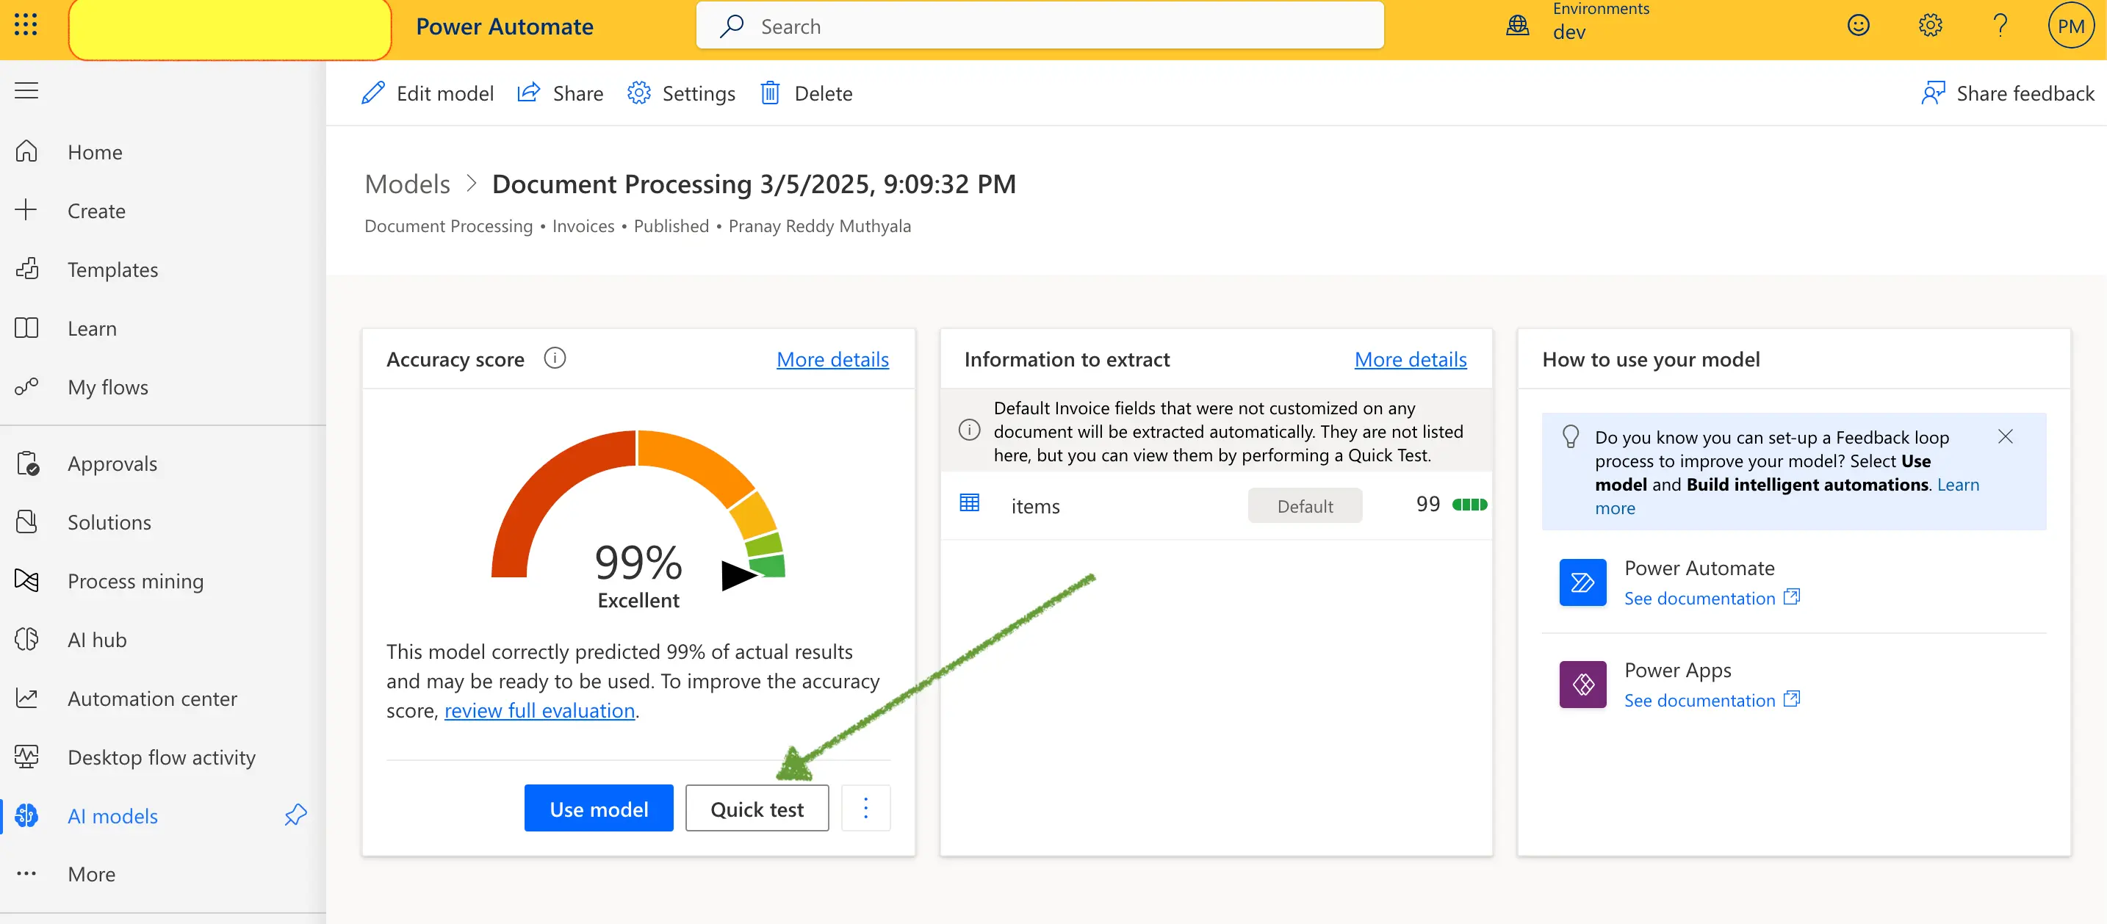
Task: Click the Create plus icon
Action: click(26, 210)
